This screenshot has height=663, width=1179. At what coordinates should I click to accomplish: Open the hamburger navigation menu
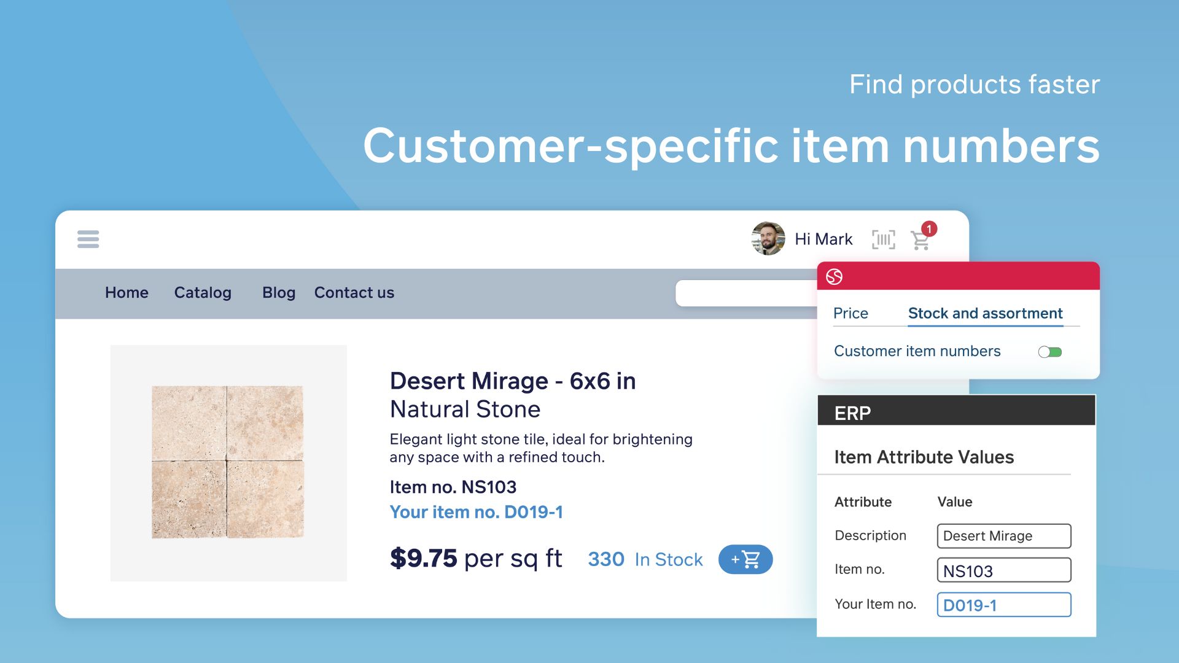88,239
